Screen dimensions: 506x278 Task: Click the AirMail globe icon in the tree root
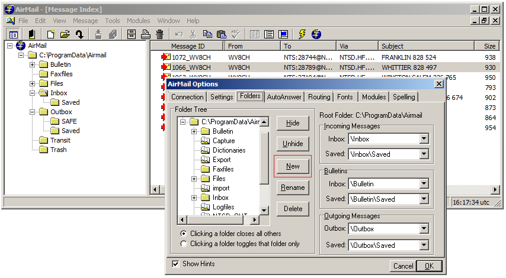tap(21, 46)
